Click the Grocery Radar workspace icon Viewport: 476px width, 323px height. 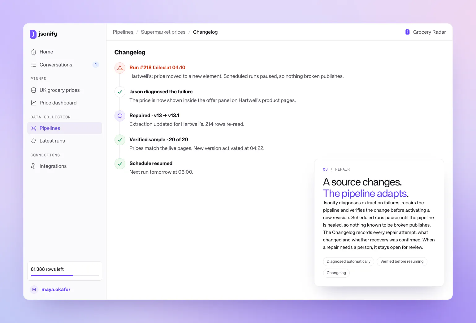coord(408,32)
